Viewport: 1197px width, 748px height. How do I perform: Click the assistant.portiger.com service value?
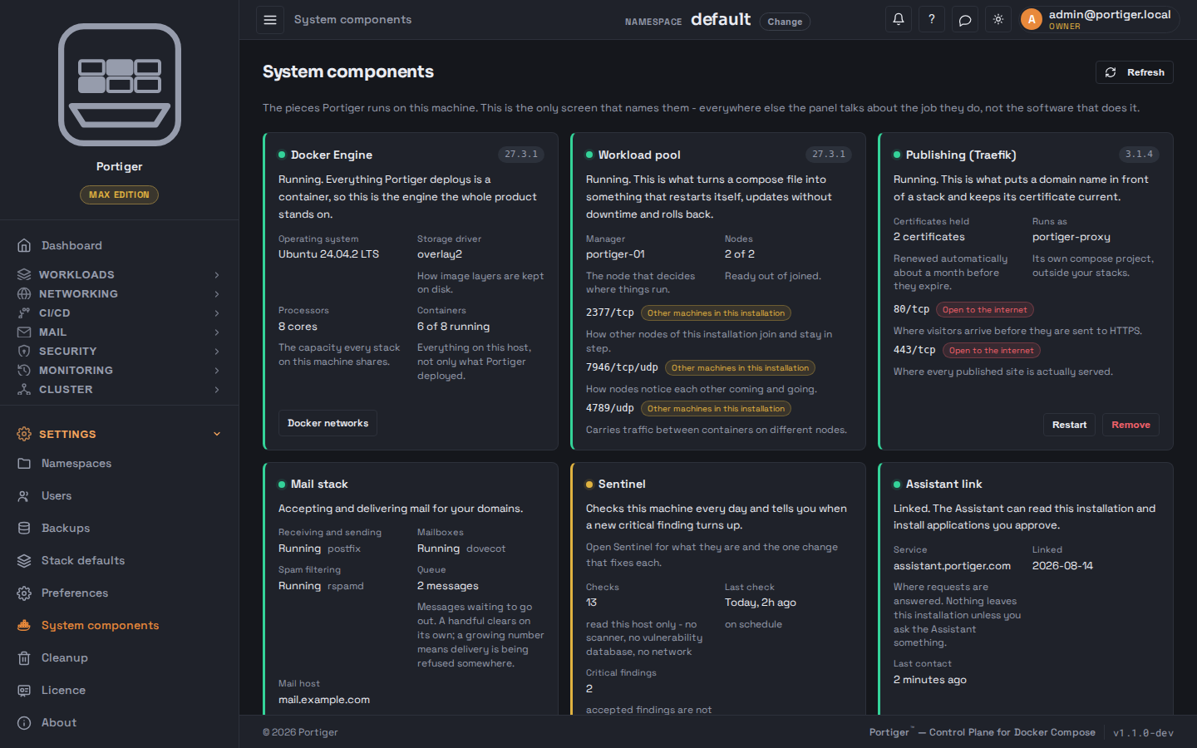pos(952,566)
